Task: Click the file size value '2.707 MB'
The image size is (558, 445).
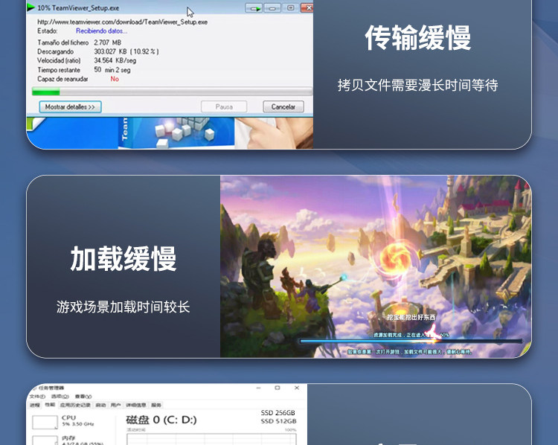Action: (x=107, y=42)
